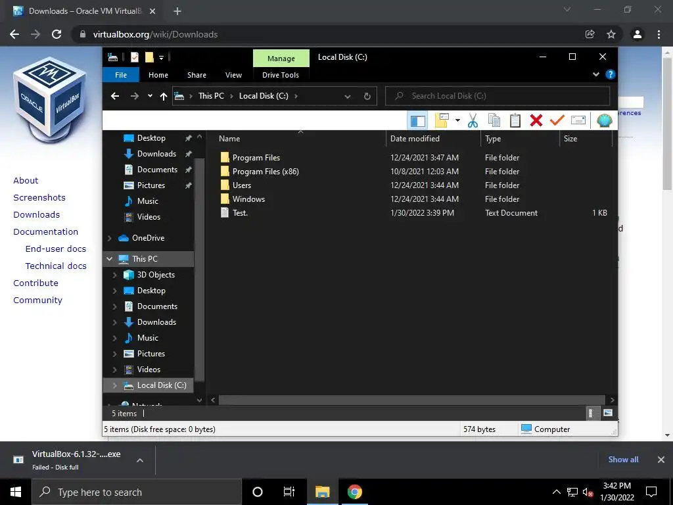Image resolution: width=673 pixels, height=505 pixels.
Task: Select Pictures under Quick access
Action: pyautogui.click(x=151, y=185)
